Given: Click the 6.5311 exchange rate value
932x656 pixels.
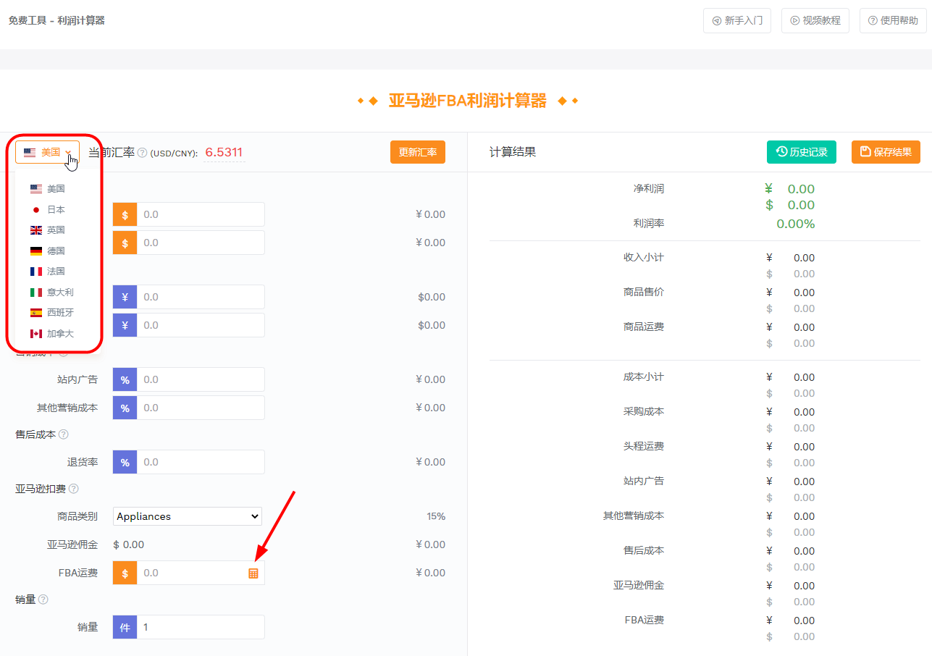Looking at the screenshot, I should pos(224,153).
